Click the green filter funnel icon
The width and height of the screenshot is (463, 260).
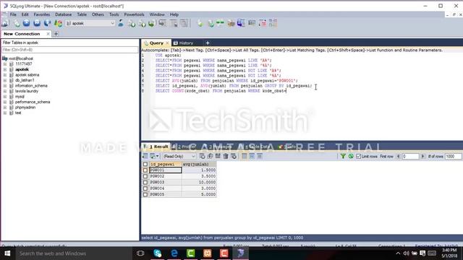point(343,156)
